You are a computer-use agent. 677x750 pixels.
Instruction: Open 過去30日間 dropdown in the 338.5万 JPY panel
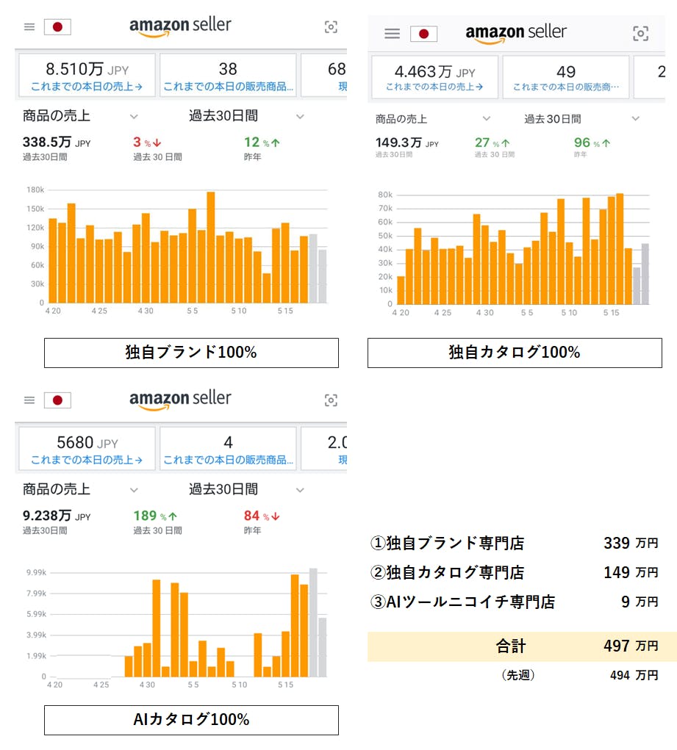[x=300, y=116]
